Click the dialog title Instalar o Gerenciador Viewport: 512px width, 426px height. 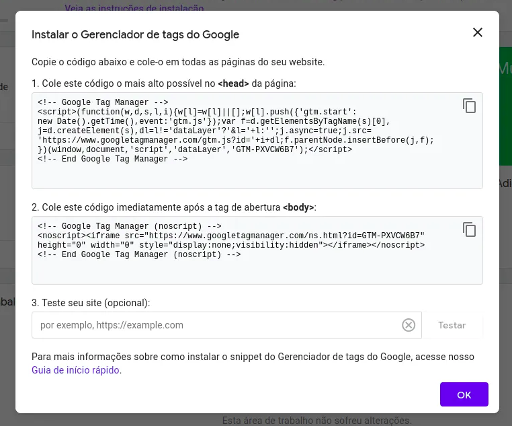135,34
